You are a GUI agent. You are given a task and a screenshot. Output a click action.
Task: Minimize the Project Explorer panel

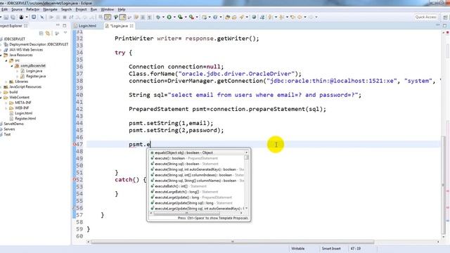(x=58, y=25)
